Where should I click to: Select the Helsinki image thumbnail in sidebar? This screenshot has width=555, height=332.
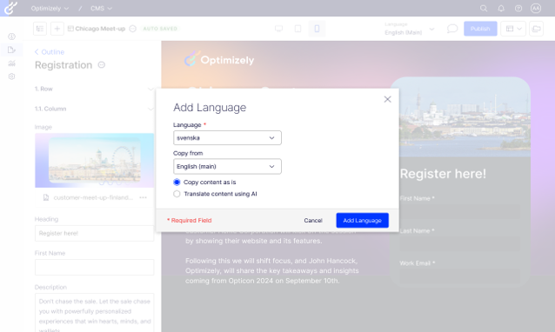(94, 160)
